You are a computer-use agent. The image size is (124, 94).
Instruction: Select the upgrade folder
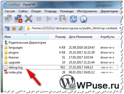pyautogui.click(x=14, y=62)
